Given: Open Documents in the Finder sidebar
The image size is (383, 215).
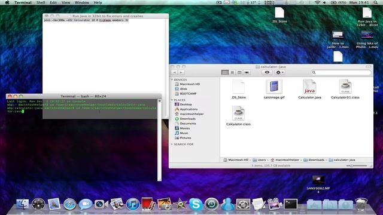Looking at the screenshot, I should click(186, 124).
